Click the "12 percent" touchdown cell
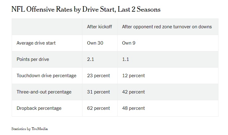 [133, 76]
